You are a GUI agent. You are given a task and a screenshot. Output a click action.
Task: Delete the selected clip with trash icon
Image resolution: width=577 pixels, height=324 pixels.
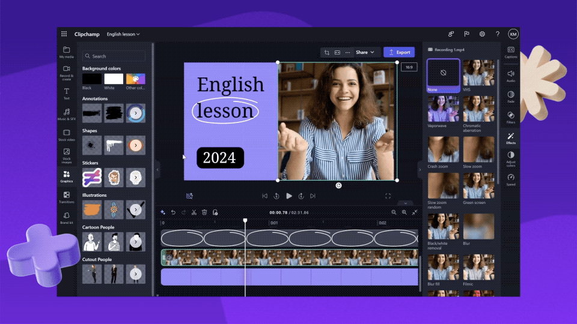(204, 212)
